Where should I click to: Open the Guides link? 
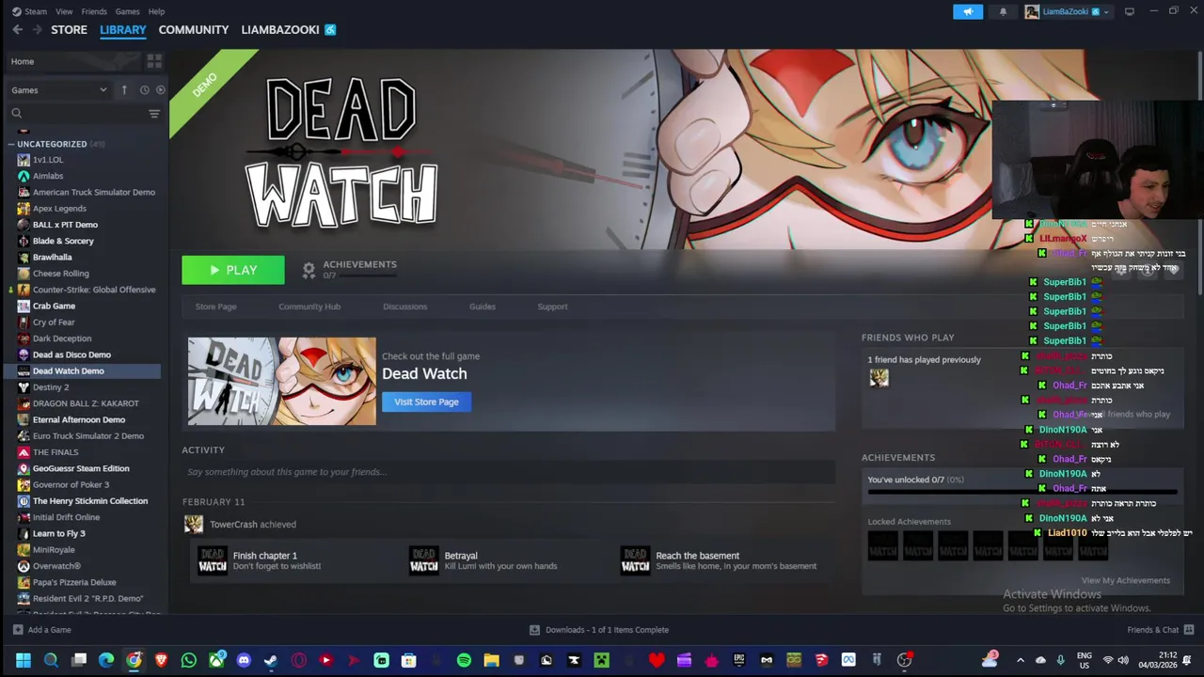(x=483, y=307)
